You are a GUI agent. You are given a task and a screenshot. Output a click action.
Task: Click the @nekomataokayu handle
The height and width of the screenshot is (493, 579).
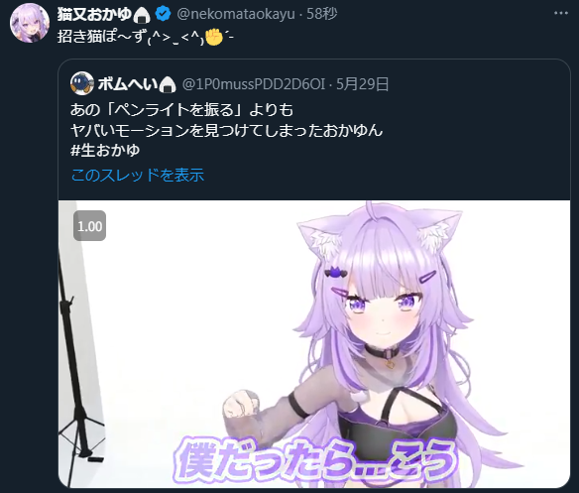click(236, 14)
